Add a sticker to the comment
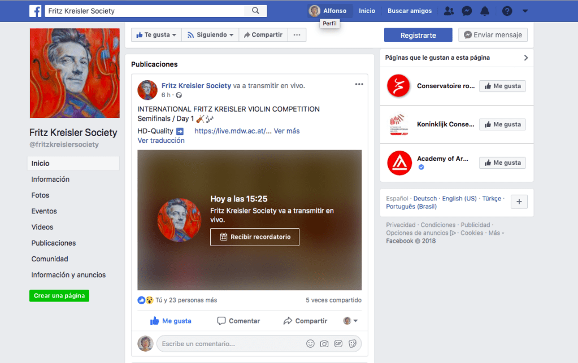This screenshot has height=363, width=578. [353, 343]
